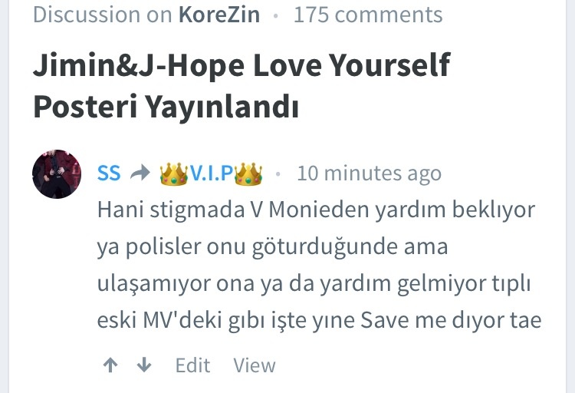The height and width of the screenshot is (393, 575).
Task: Click the reply arrow next to SS
Action: click(140, 173)
